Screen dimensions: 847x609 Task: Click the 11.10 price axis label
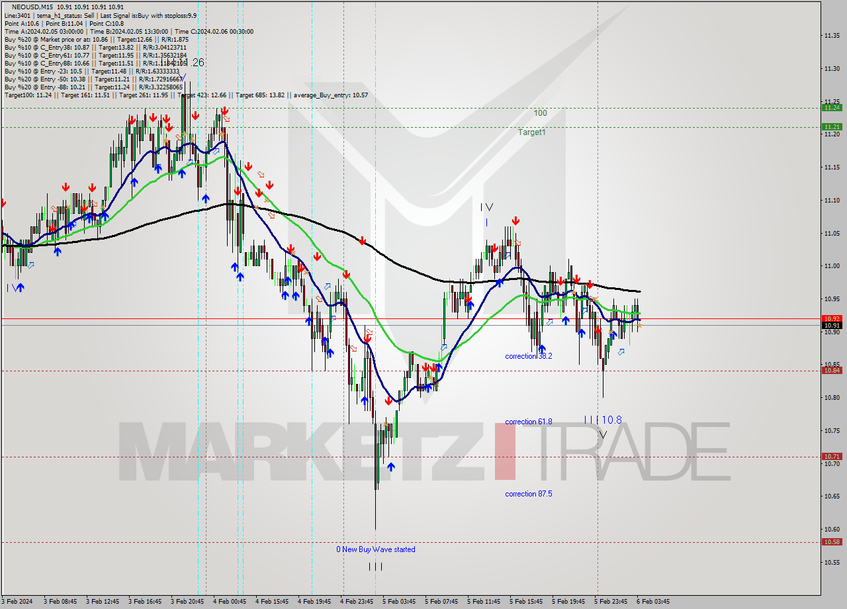pyautogui.click(x=832, y=200)
